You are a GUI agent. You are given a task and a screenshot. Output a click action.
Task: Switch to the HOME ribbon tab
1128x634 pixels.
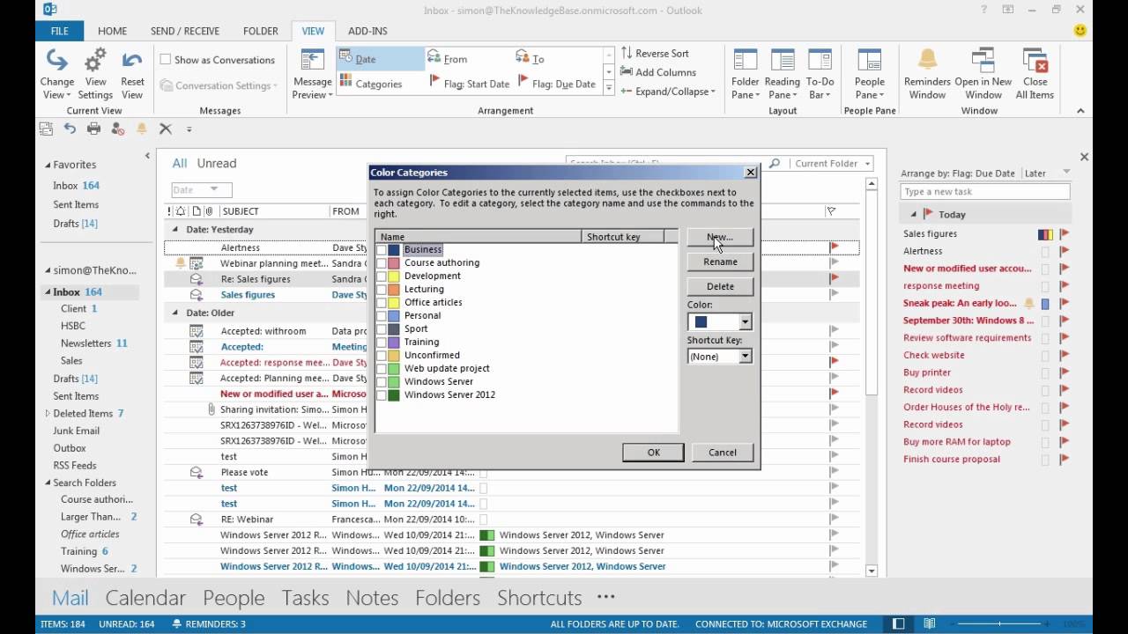click(112, 31)
